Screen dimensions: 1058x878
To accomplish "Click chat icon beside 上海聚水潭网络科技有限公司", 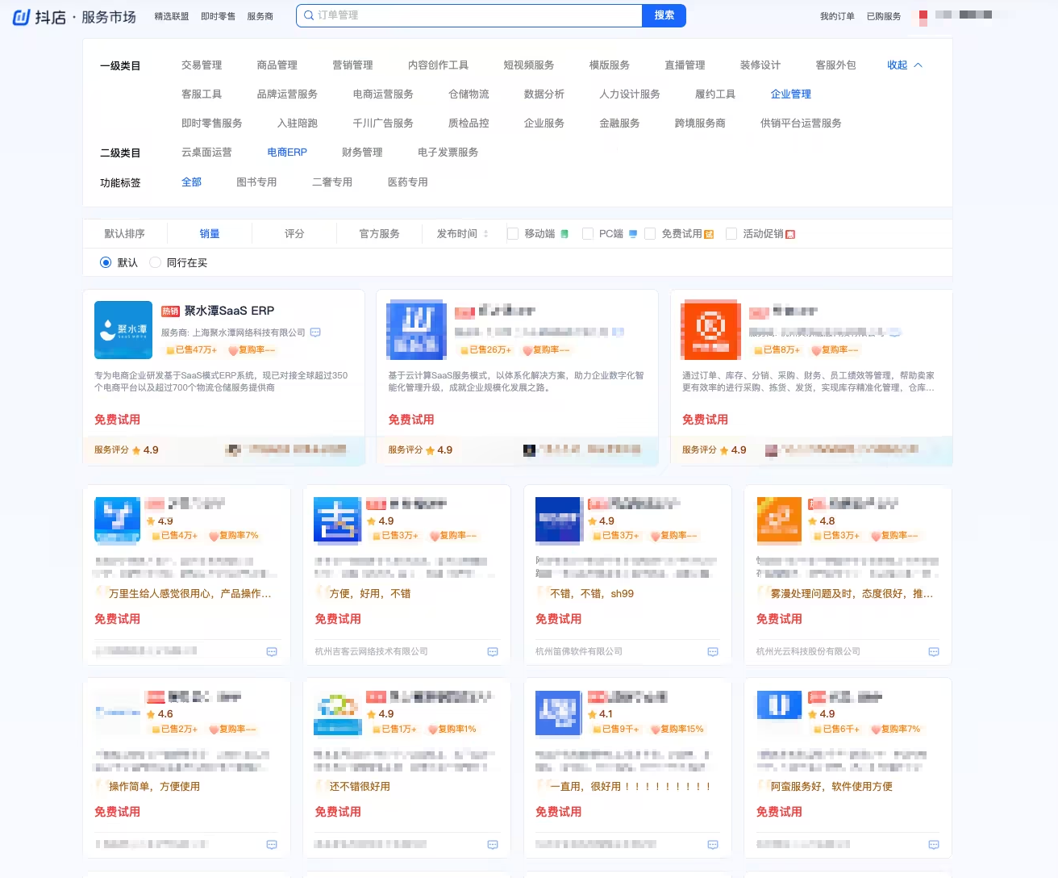I will [315, 332].
